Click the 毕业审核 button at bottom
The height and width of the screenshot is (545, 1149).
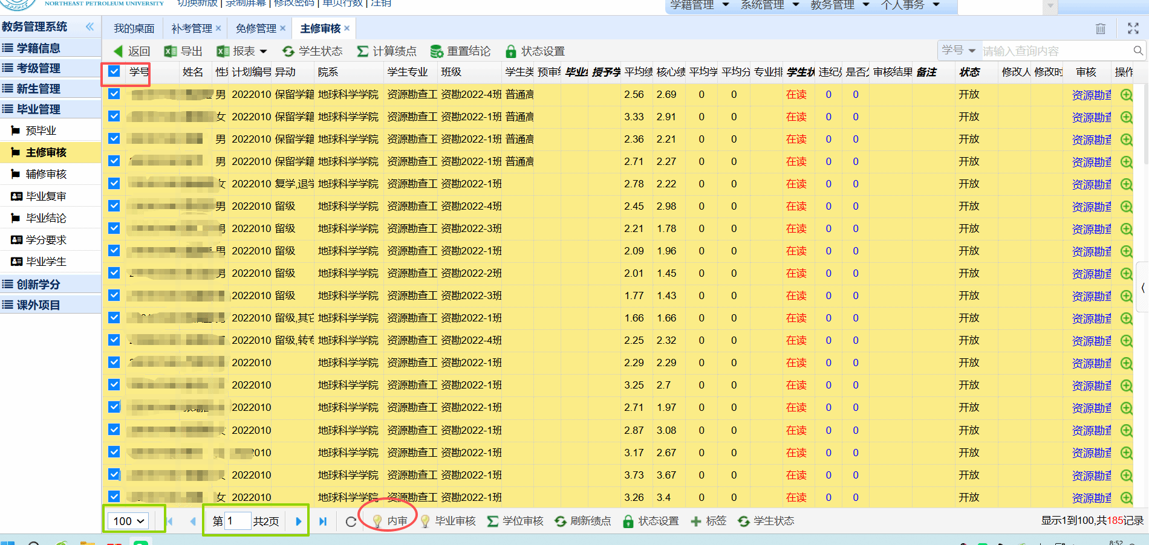pos(448,521)
